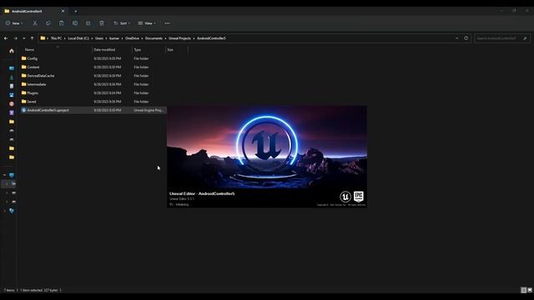Click the search magnifier icon
This screenshot has width=534, height=300.
pos(525,38)
